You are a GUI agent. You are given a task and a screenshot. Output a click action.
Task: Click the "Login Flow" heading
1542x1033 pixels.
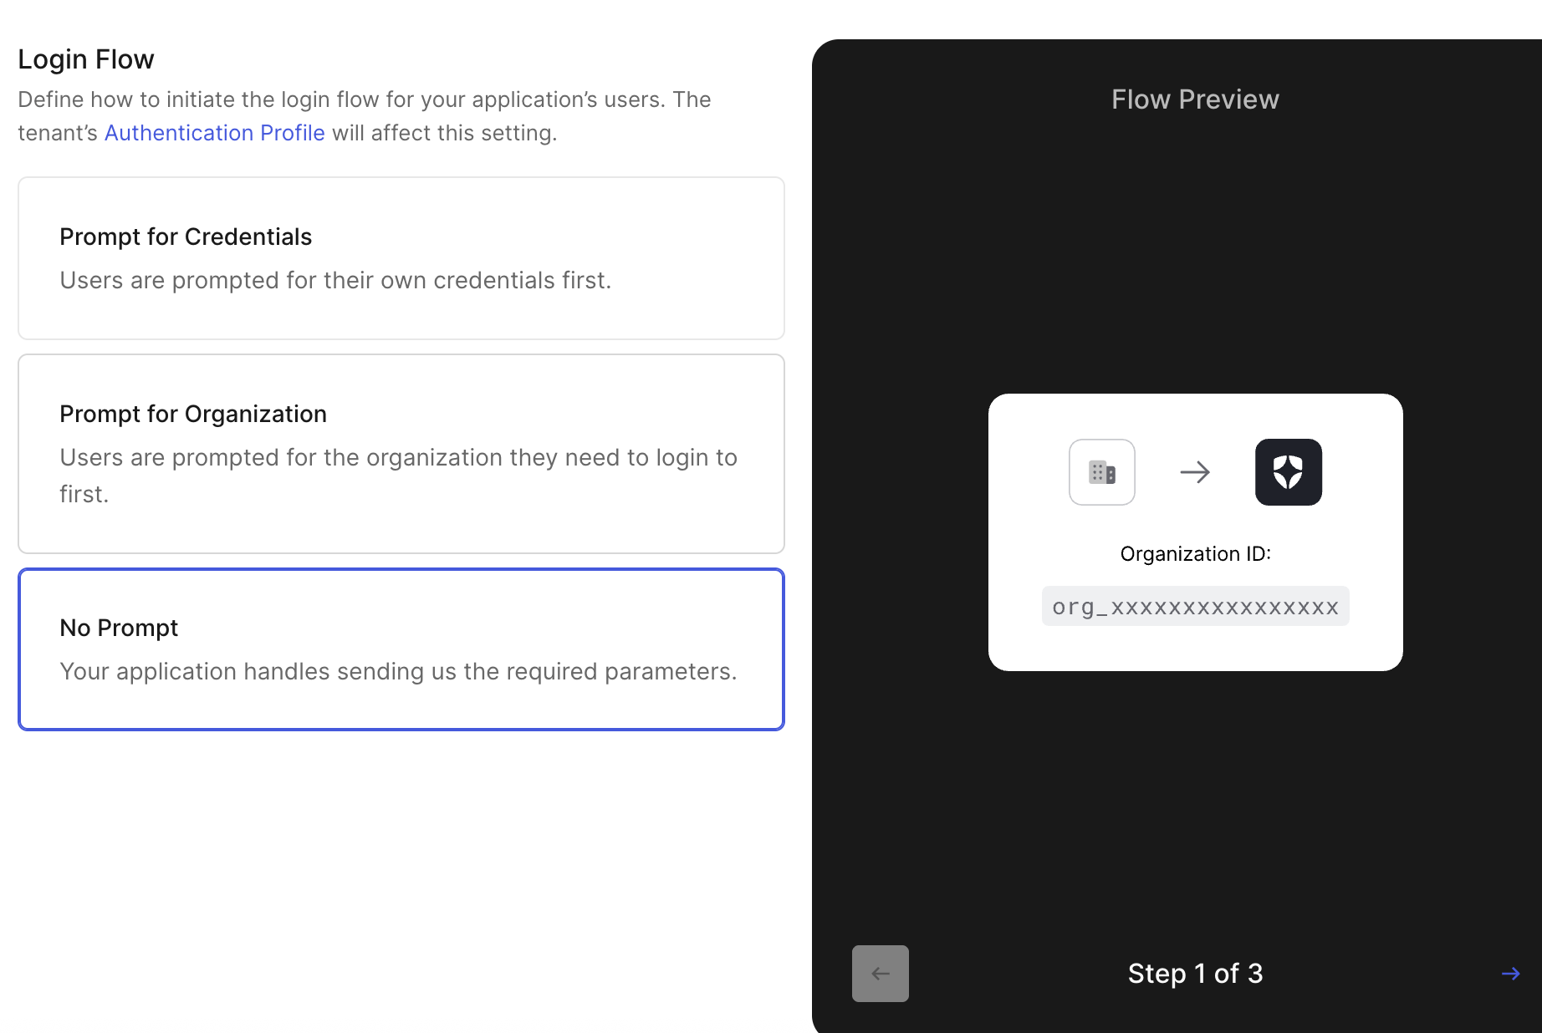click(x=86, y=59)
